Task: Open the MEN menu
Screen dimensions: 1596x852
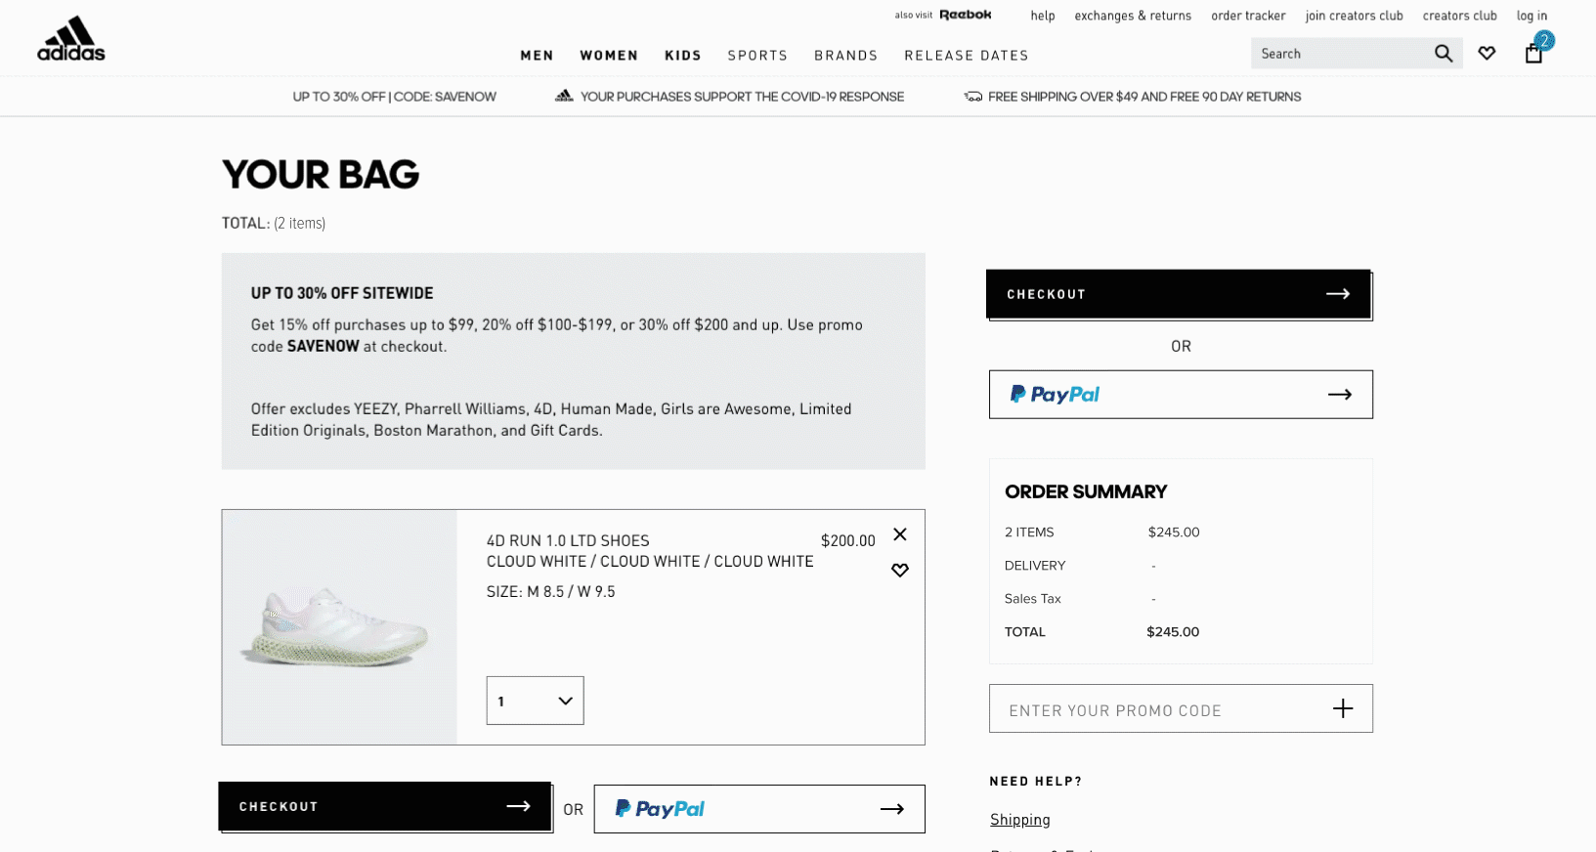Action: point(537,56)
